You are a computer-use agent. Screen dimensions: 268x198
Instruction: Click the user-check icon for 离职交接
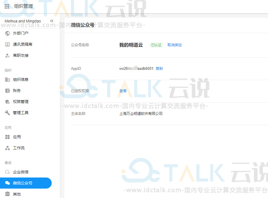pos(7,55)
